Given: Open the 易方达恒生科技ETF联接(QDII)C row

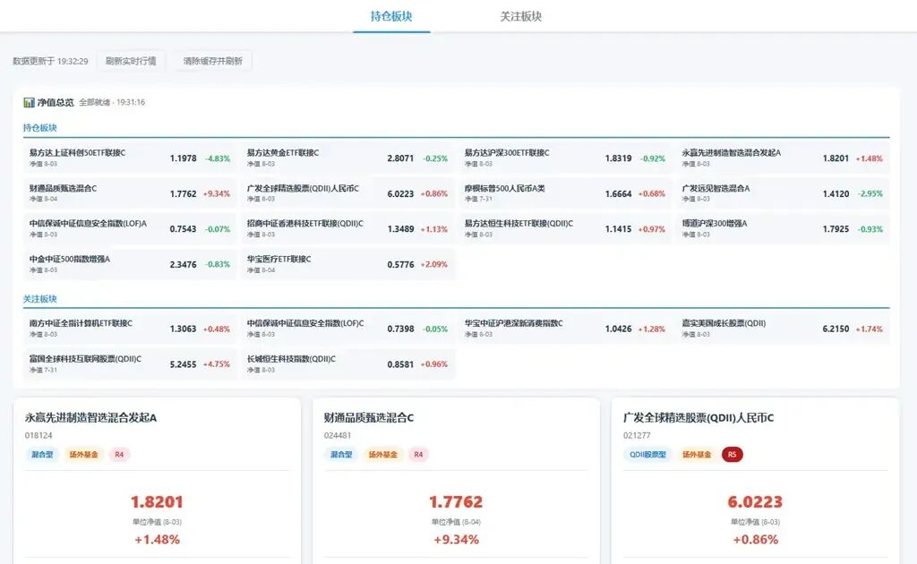Looking at the screenshot, I should pyautogui.click(x=565, y=228).
